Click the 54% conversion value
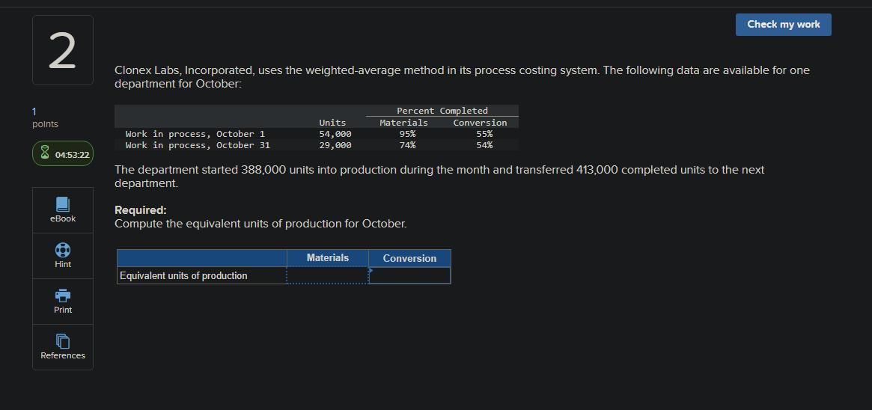The image size is (872, 410). [484, 145]
